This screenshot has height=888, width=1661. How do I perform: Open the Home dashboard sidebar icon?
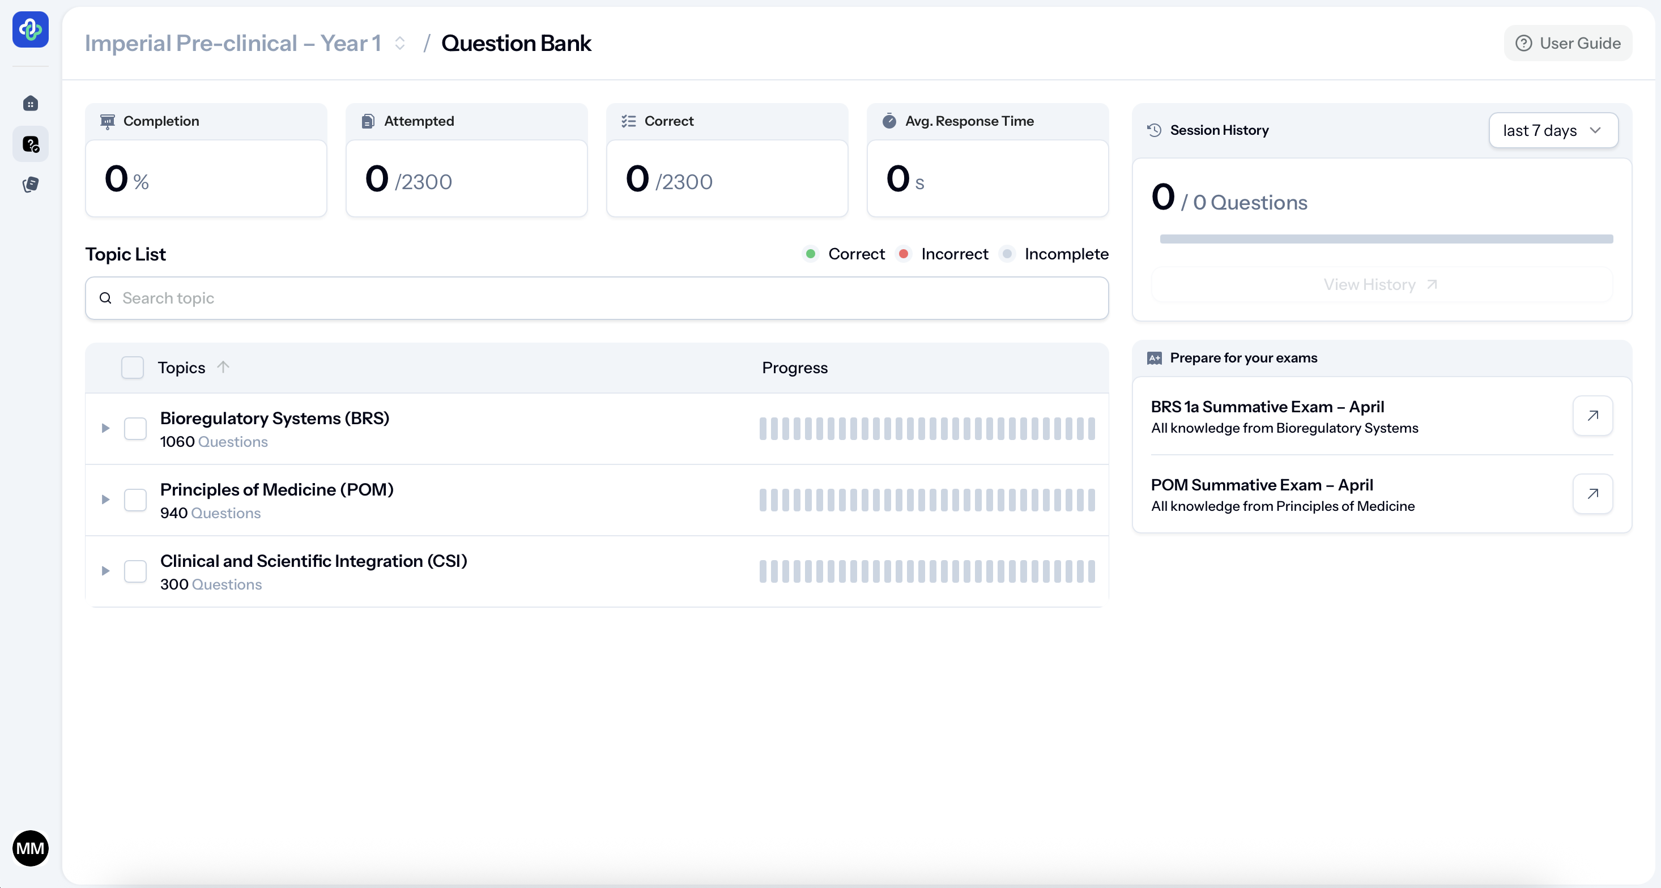(30, 103)
